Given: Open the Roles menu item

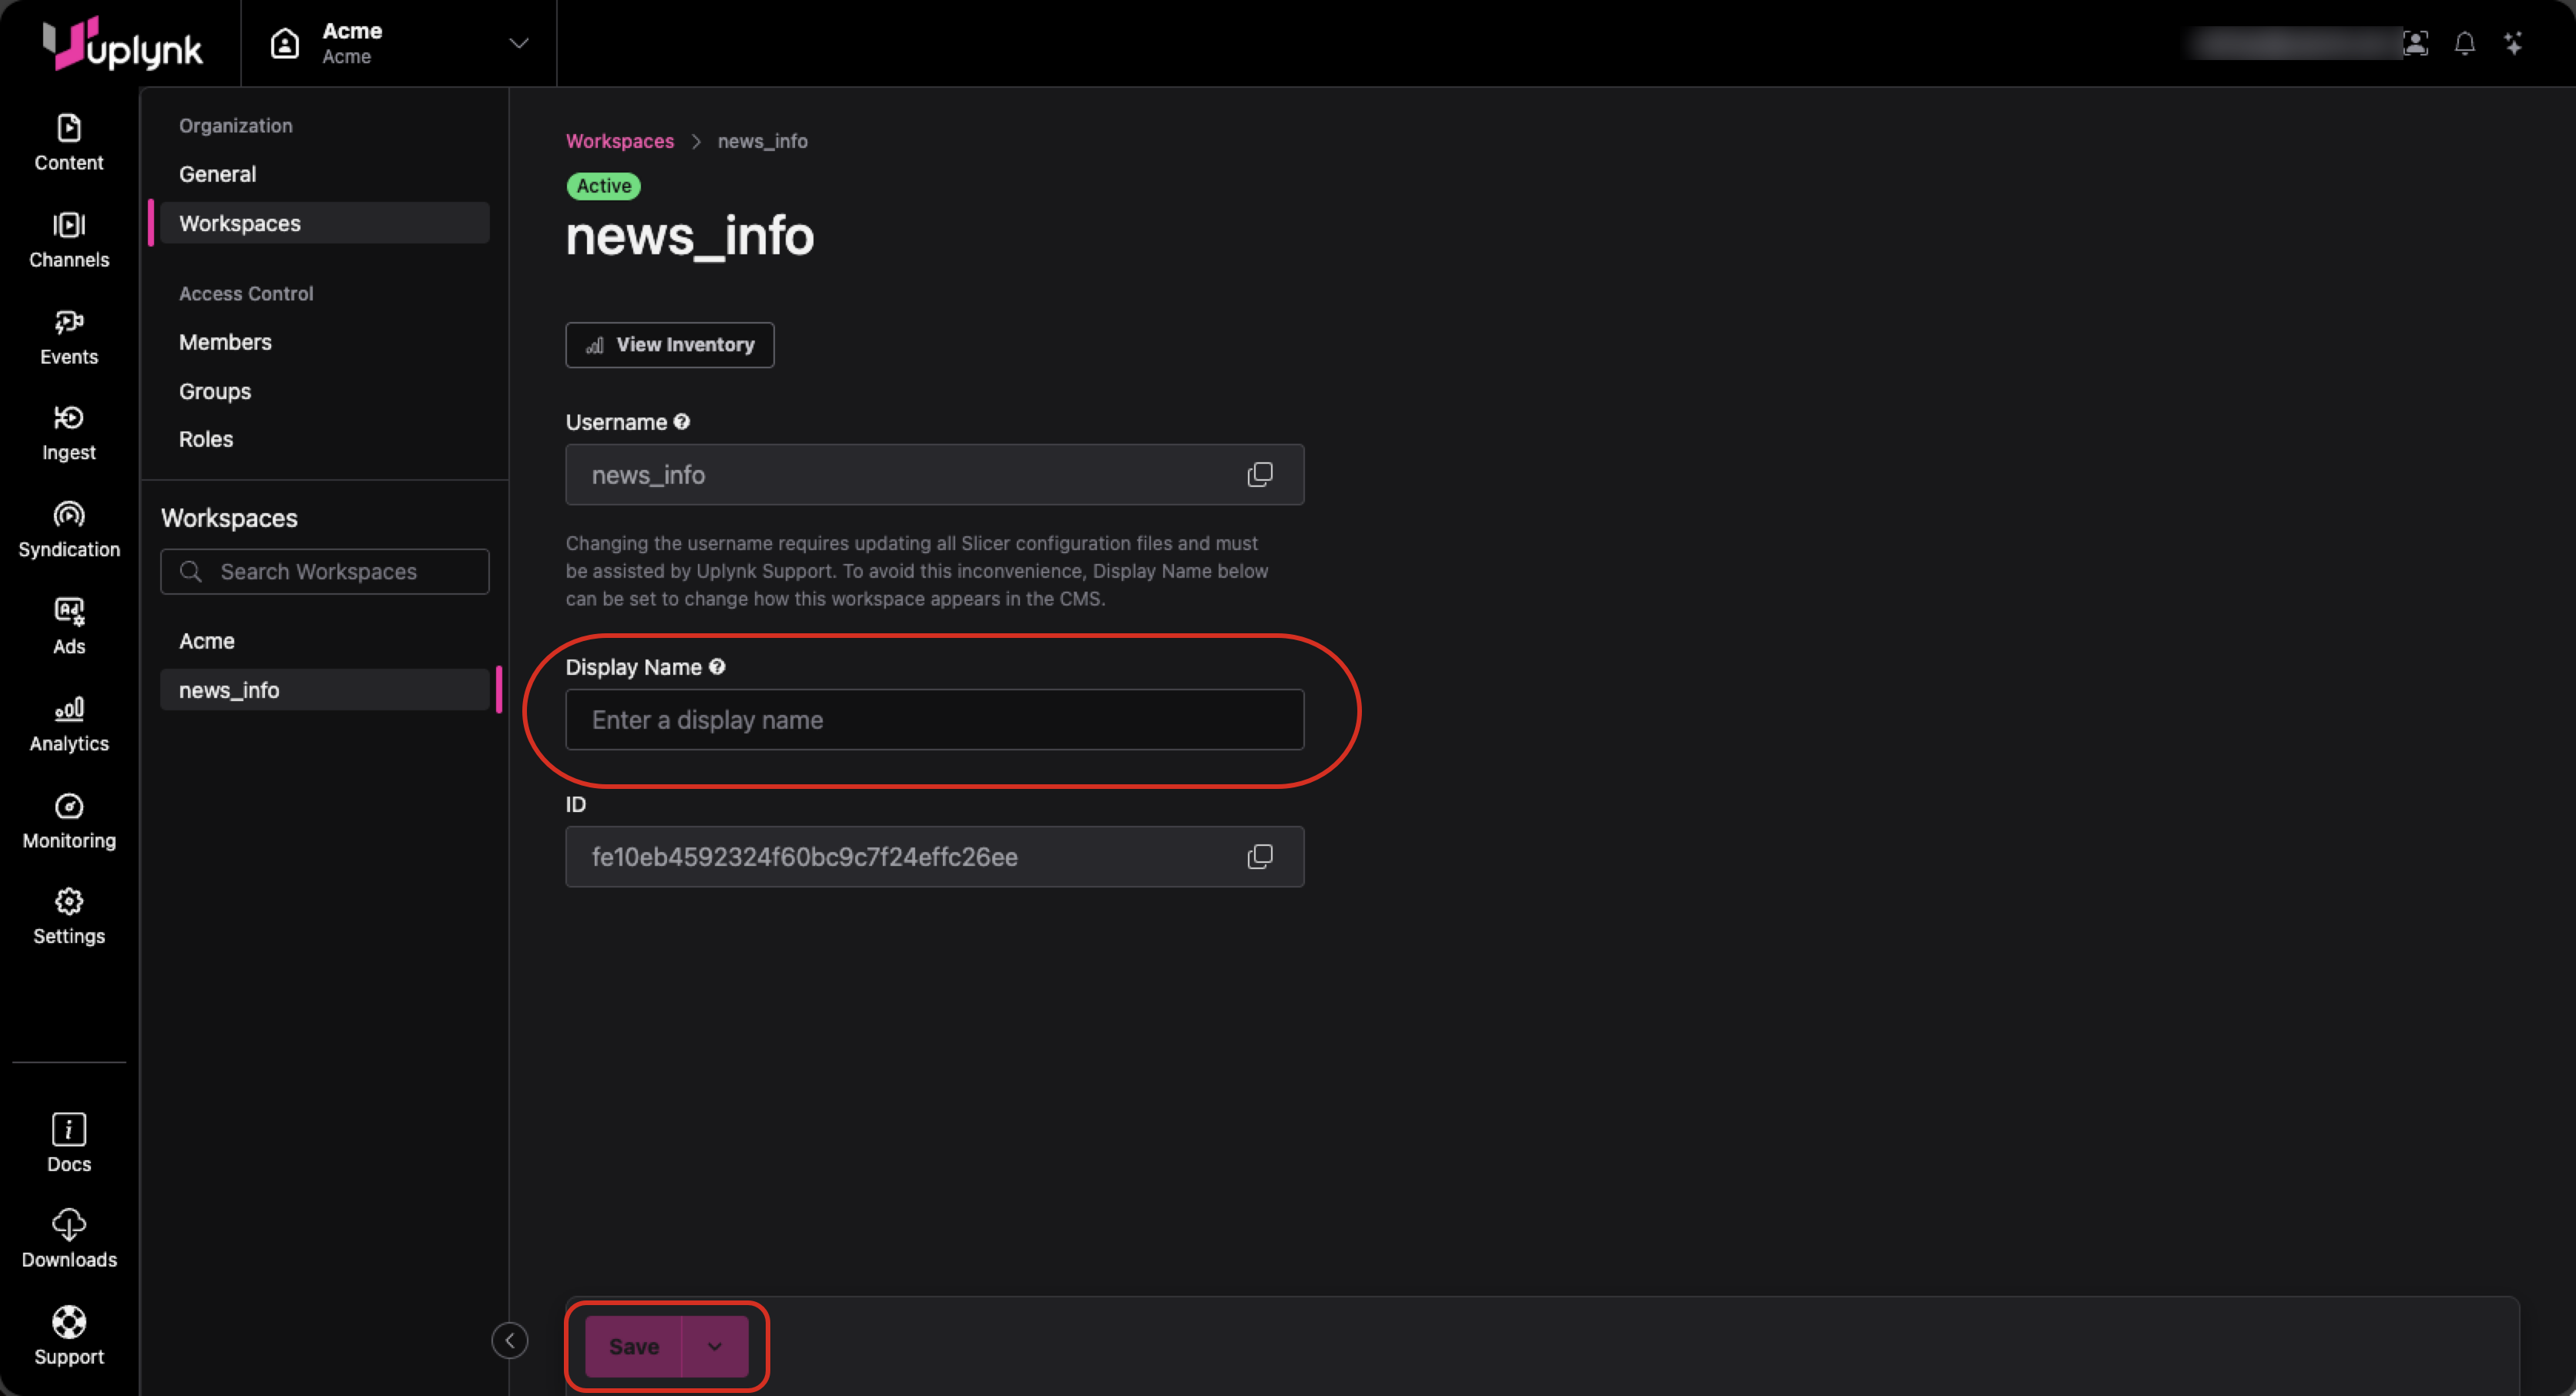Looking at the screenshot, I should (x=206, y=439).
